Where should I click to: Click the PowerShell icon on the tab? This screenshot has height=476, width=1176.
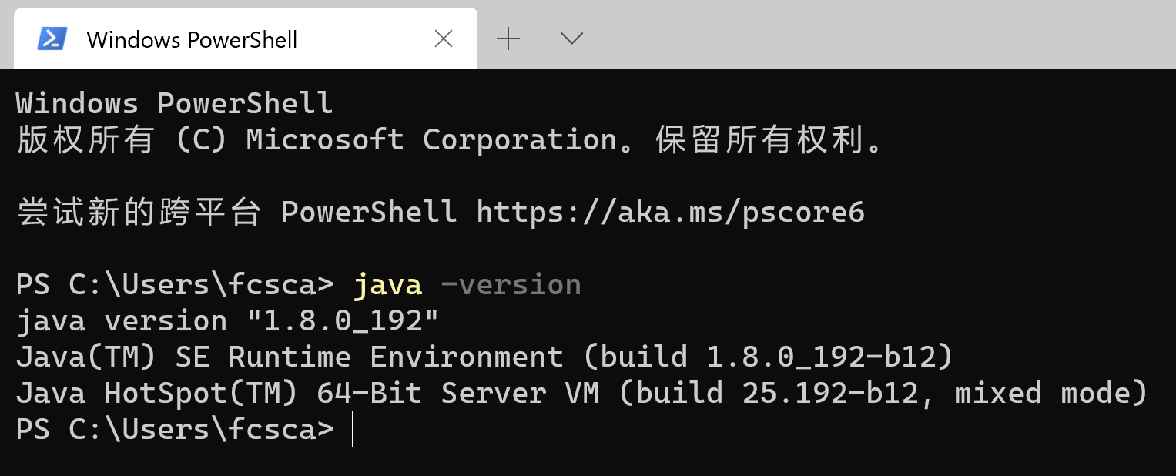[x=52, y=39]
